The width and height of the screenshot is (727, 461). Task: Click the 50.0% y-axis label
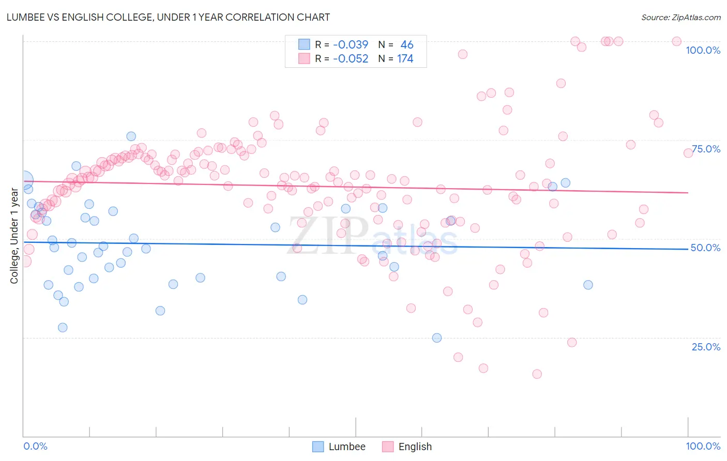pyautogui.click(x=705, y=248)
